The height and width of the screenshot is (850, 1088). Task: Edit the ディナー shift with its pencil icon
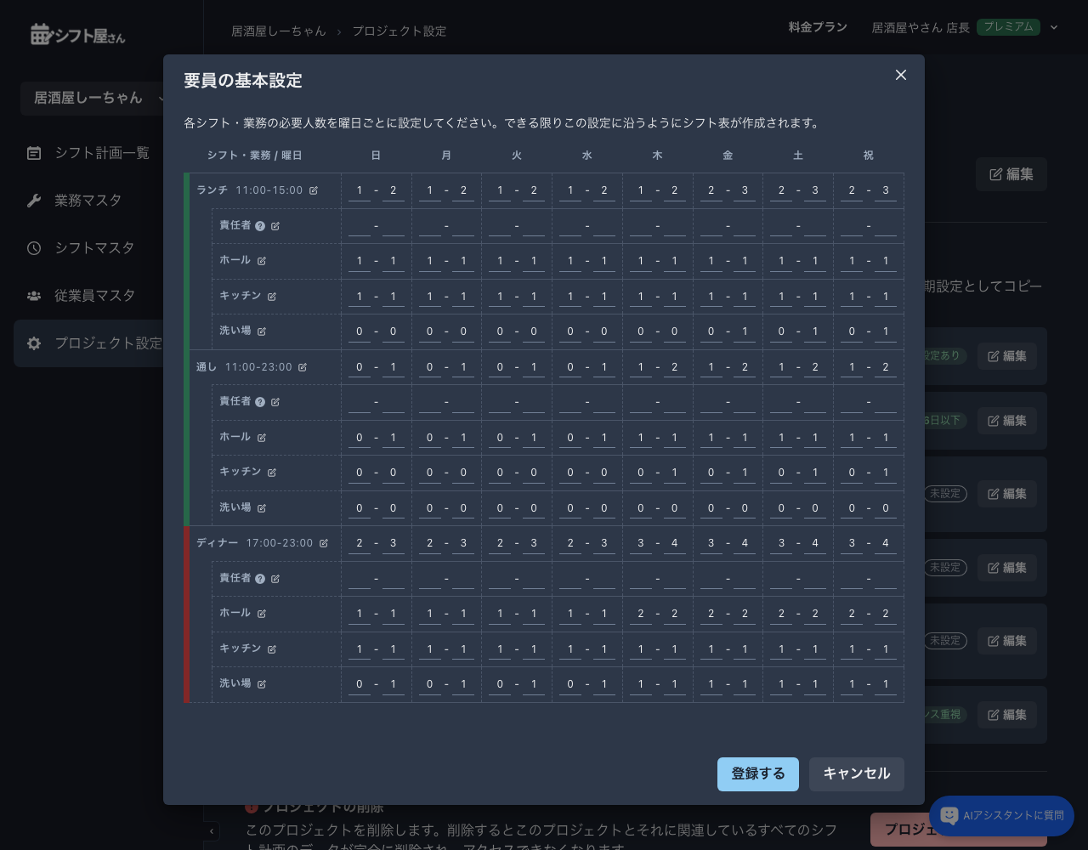point(324,543)
